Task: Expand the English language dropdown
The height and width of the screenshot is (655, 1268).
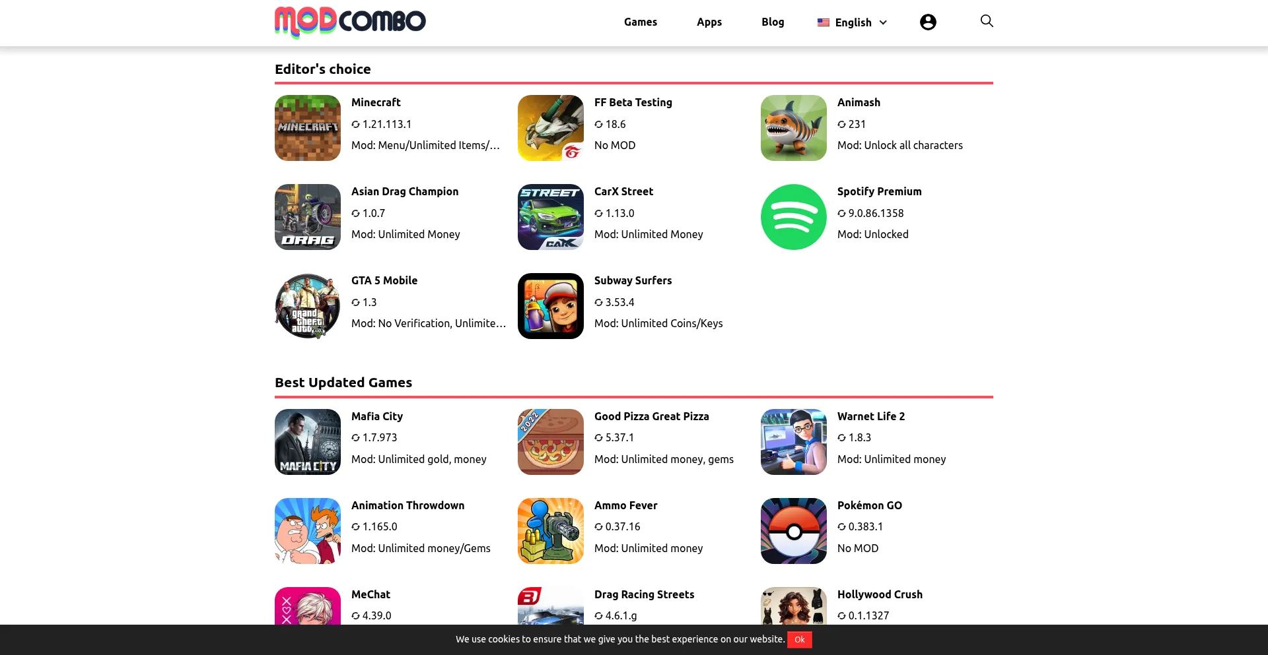Action: [x=852, y=22]
